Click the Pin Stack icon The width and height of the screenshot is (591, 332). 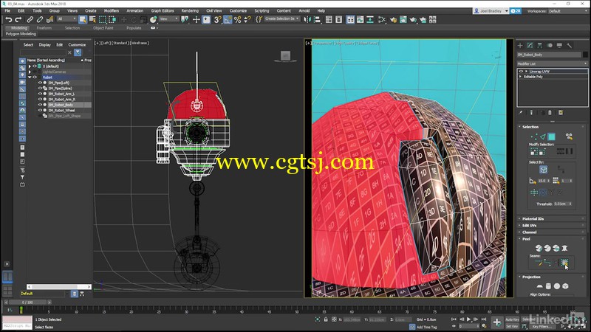click(521, 113)
